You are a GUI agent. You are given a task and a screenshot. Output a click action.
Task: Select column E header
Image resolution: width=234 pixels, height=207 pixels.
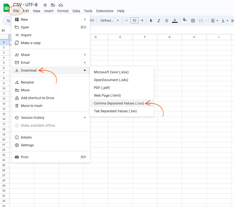click(x=120, y=37)
